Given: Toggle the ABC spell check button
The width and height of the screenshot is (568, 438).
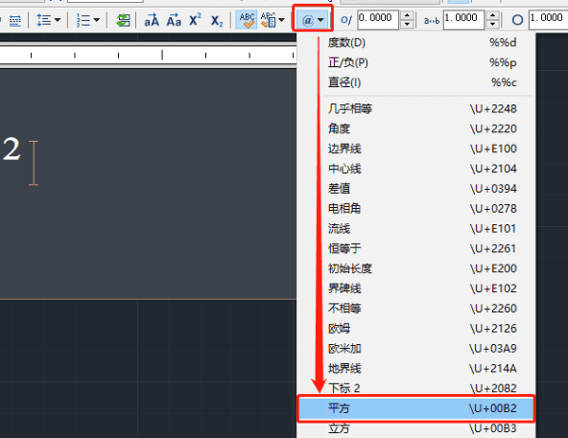Looking at the screenshot, I should 247,20.
